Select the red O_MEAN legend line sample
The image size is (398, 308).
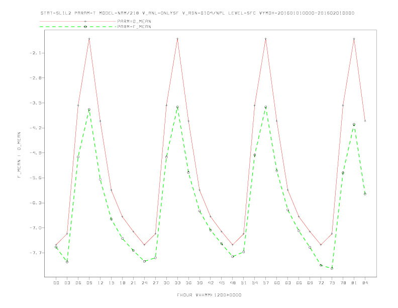78,21
